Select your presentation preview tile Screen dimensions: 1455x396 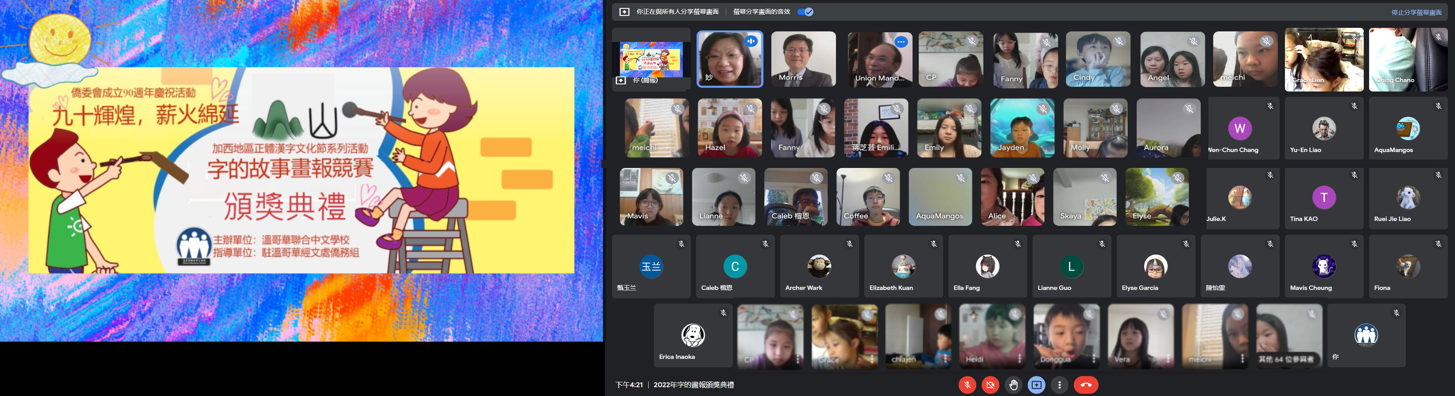651,59
